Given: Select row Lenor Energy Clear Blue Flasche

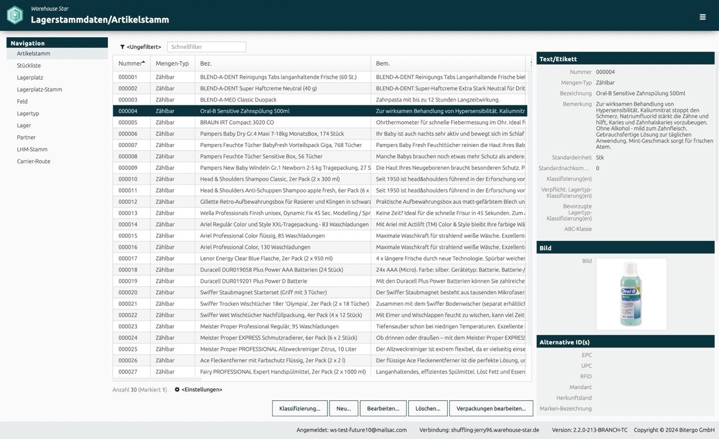Looking at the screenshot, I should pos(320,258).
